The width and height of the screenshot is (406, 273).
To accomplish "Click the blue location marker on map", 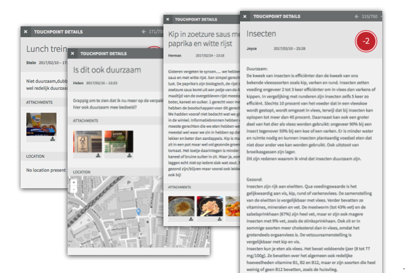I will point(138,211).
